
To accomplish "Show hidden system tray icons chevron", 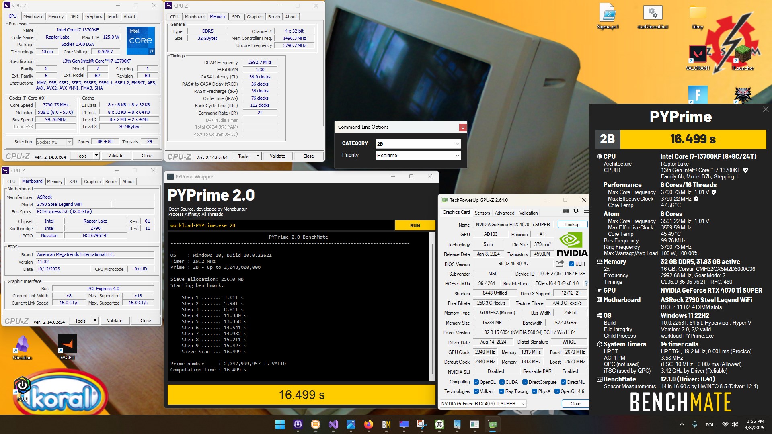I will [682, 424].
